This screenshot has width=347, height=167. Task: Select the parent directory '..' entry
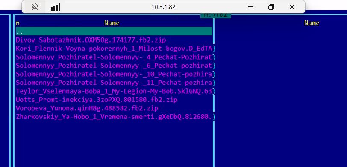[x=114, y=32]
